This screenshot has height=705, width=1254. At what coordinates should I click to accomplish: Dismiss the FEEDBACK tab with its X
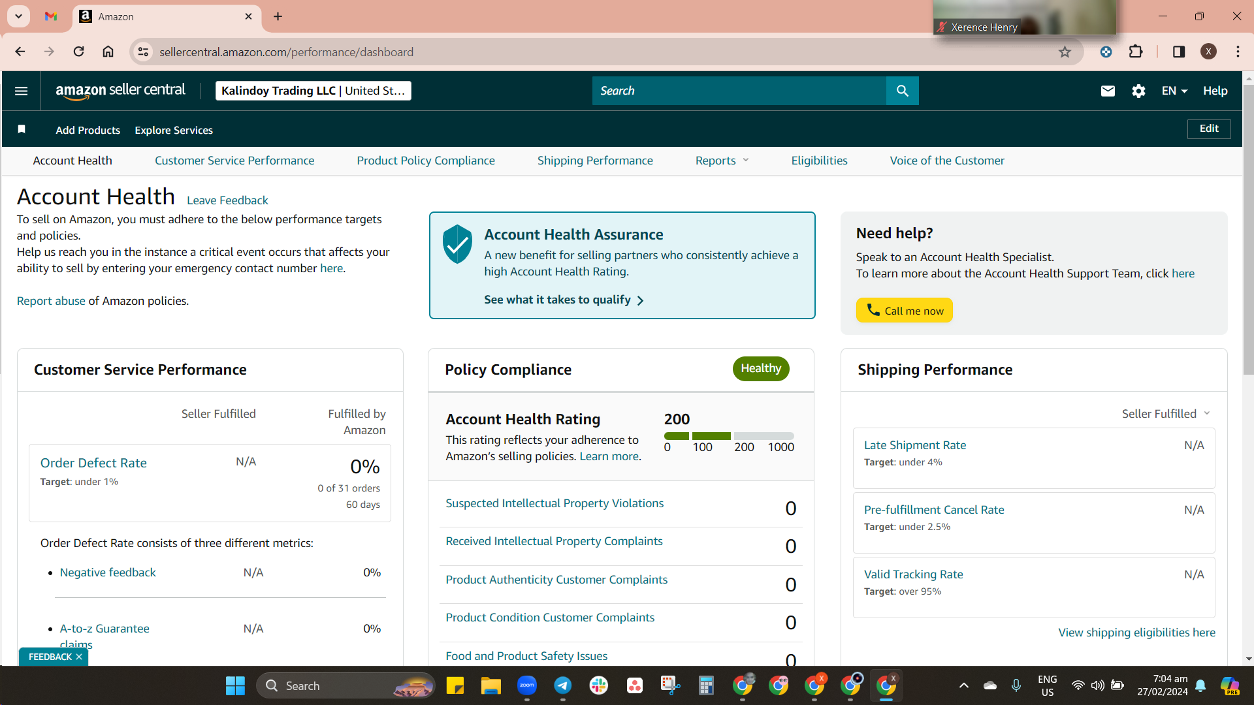click(x=79, y=657)
